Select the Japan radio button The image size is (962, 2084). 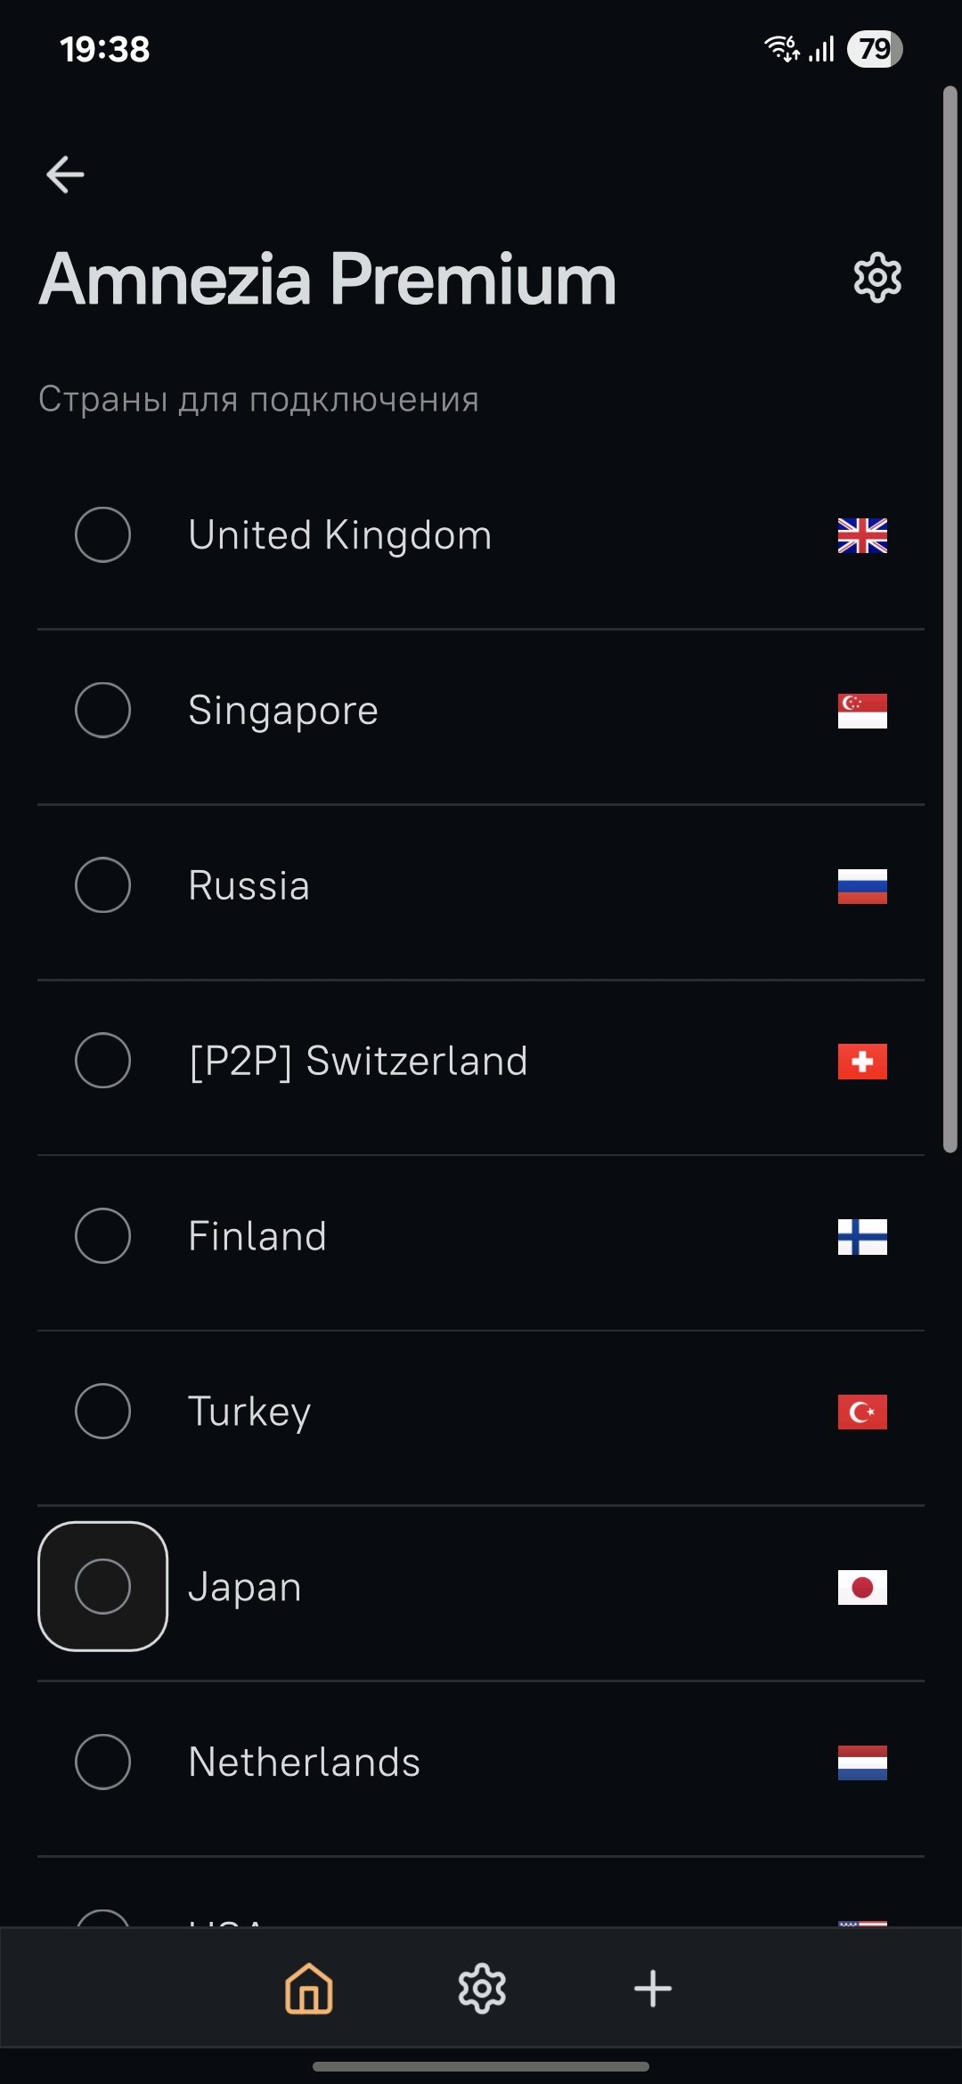point(103,1586)
